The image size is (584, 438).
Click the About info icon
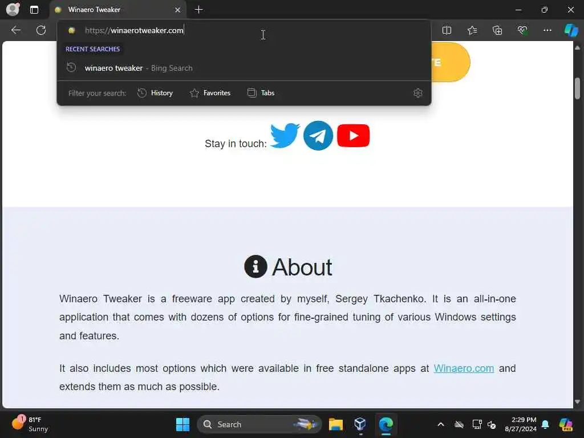[255, 267]
